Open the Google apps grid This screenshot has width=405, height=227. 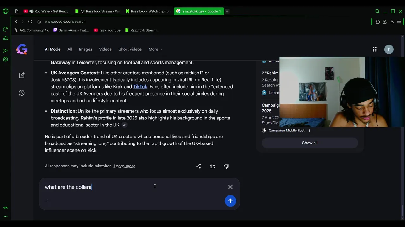[x=375, y=49]
